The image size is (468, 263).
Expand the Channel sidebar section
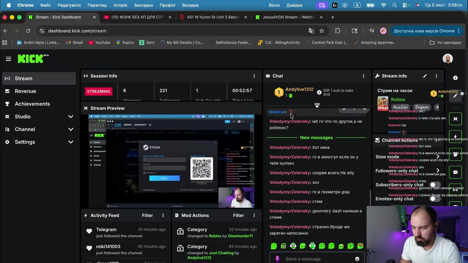[x=71, y=129]
